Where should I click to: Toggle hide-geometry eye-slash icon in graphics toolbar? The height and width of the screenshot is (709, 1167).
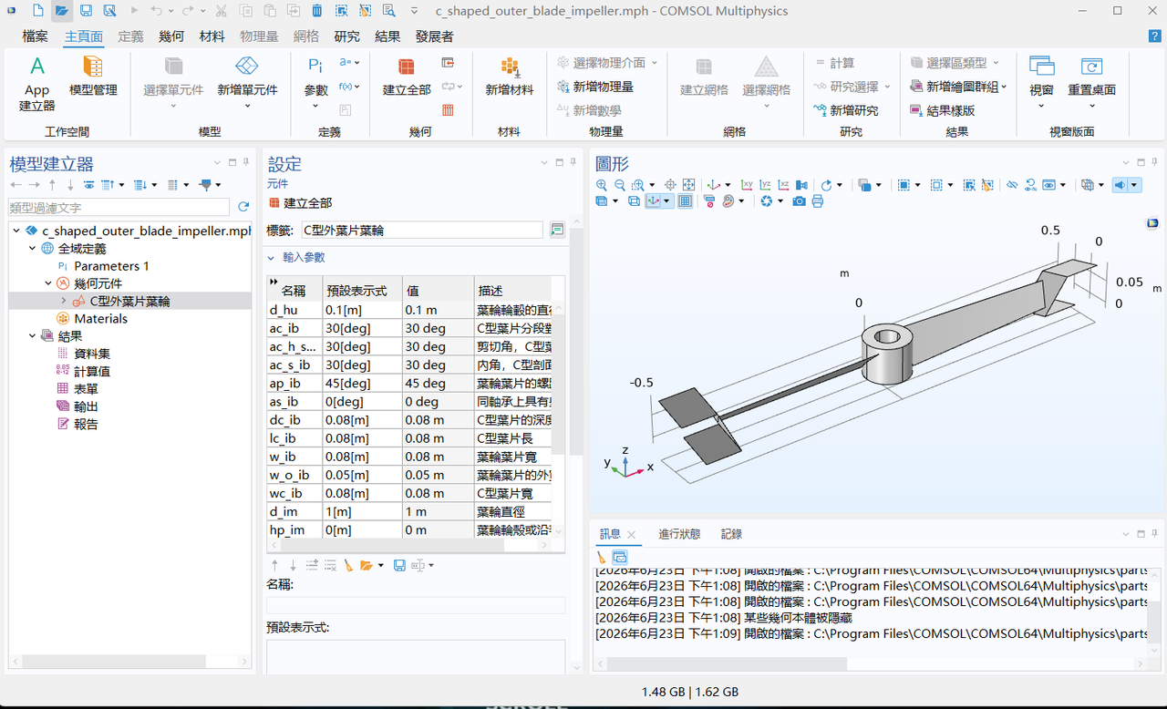pyautogui.click(x=1012, y=185)
